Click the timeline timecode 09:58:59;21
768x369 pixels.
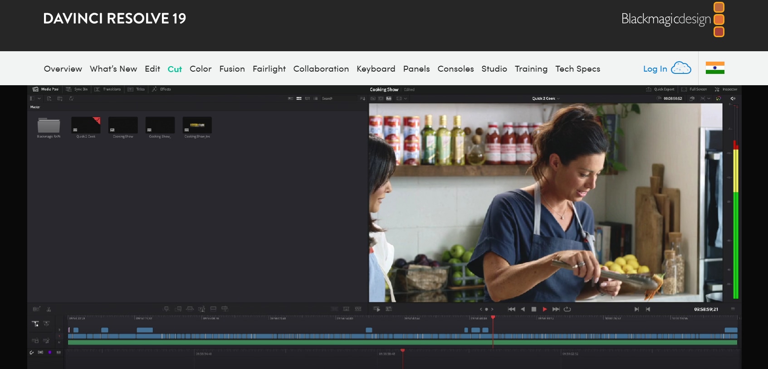(x=706, y=309)
